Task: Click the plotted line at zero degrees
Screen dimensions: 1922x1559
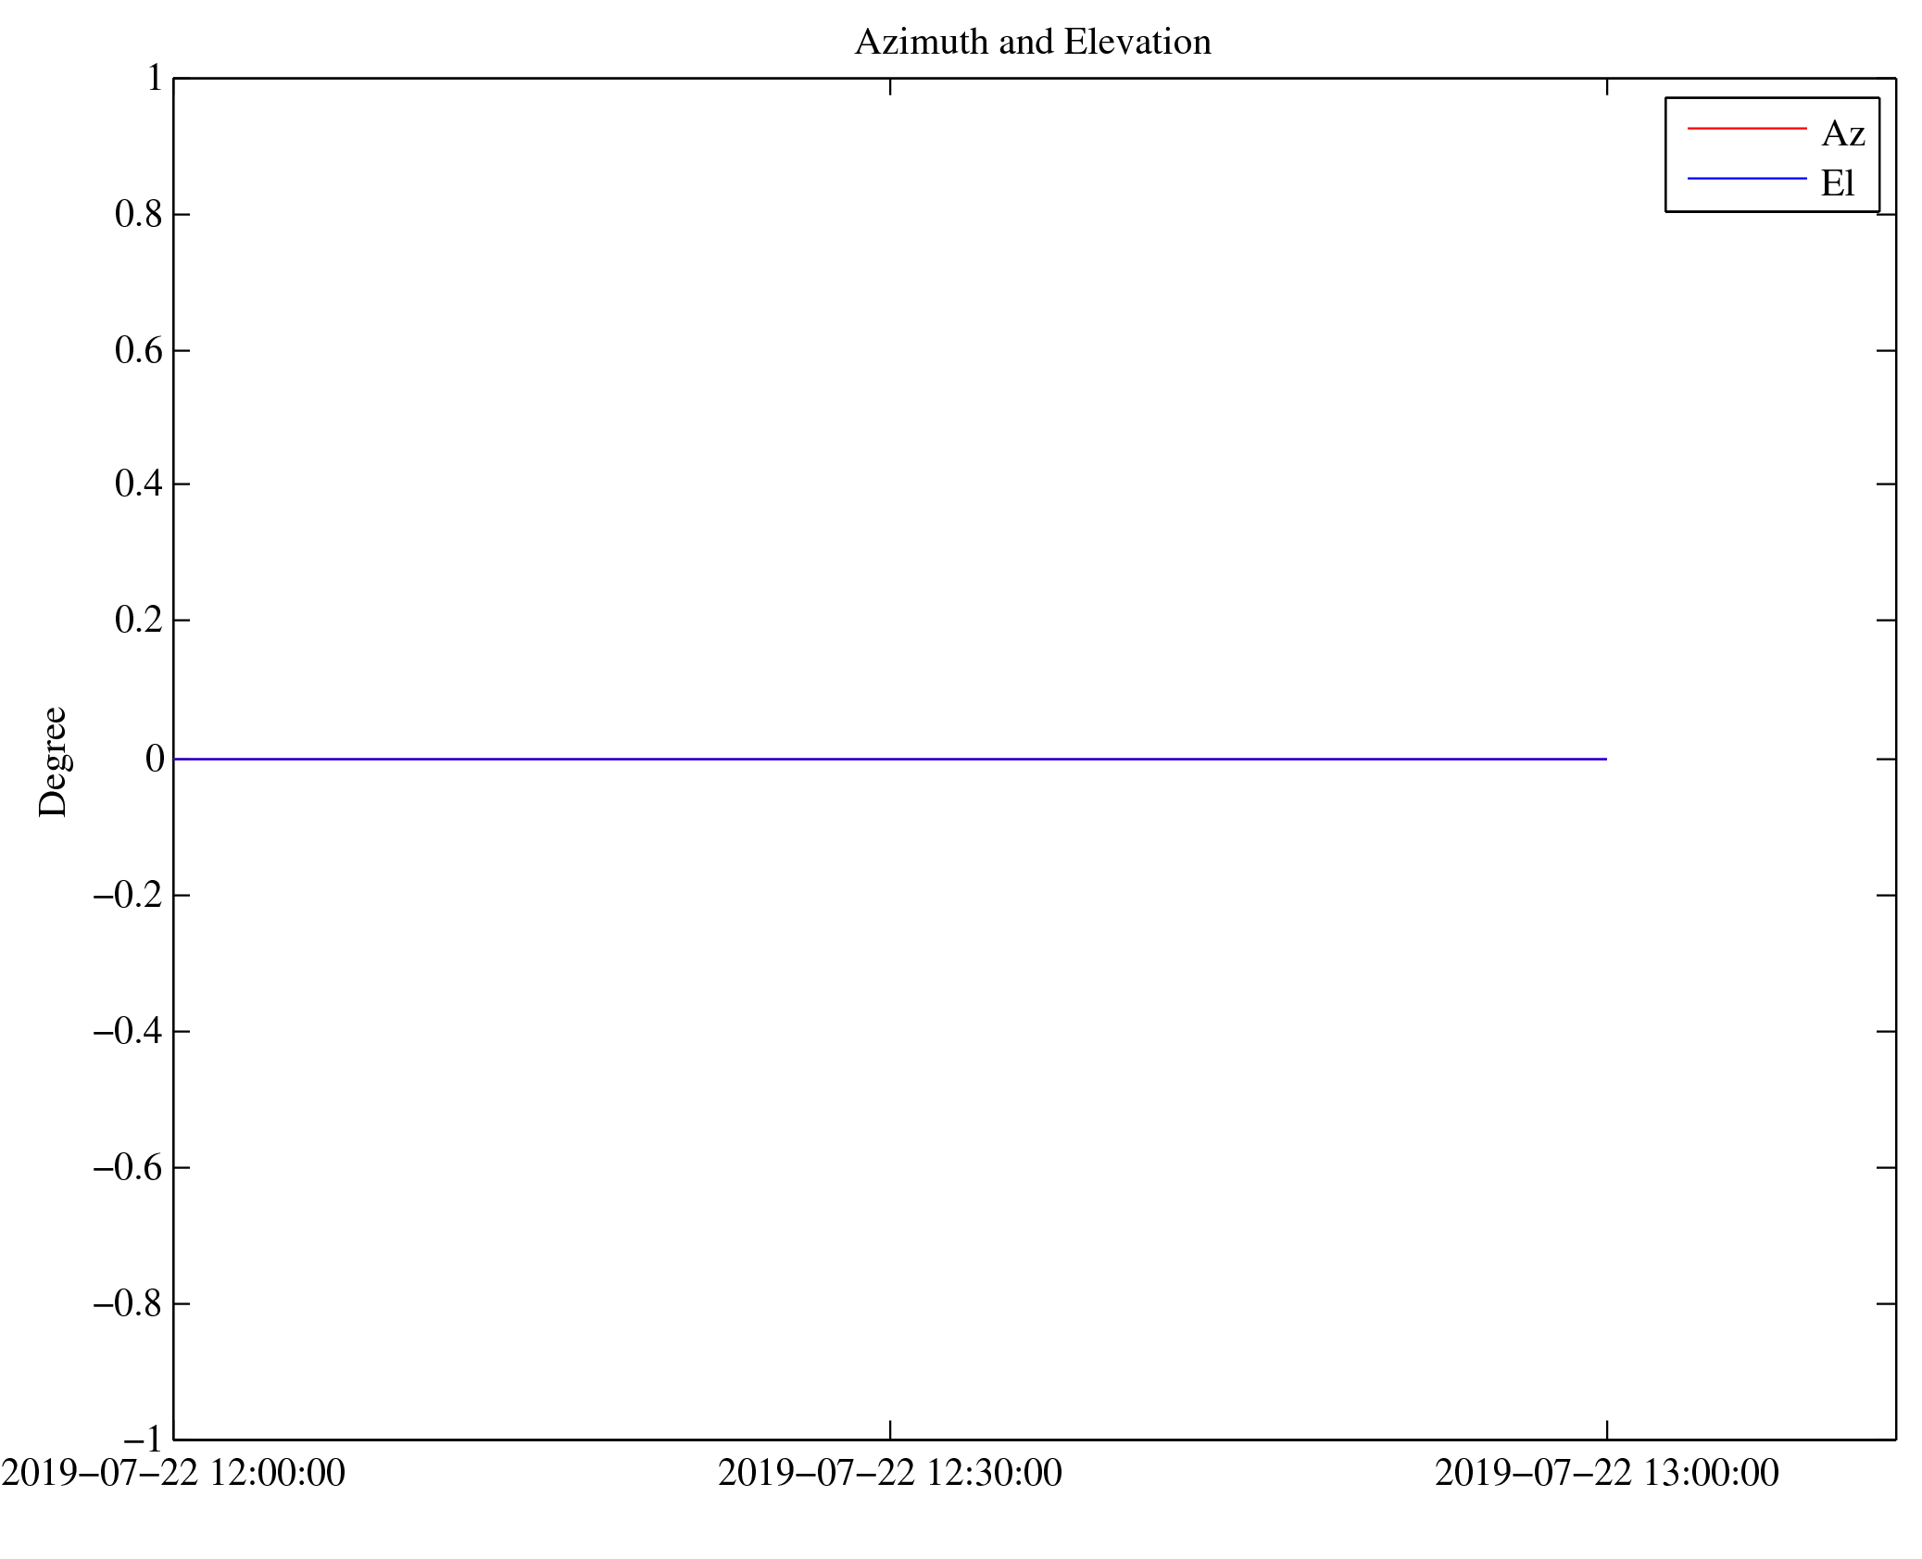Action: 889,759
